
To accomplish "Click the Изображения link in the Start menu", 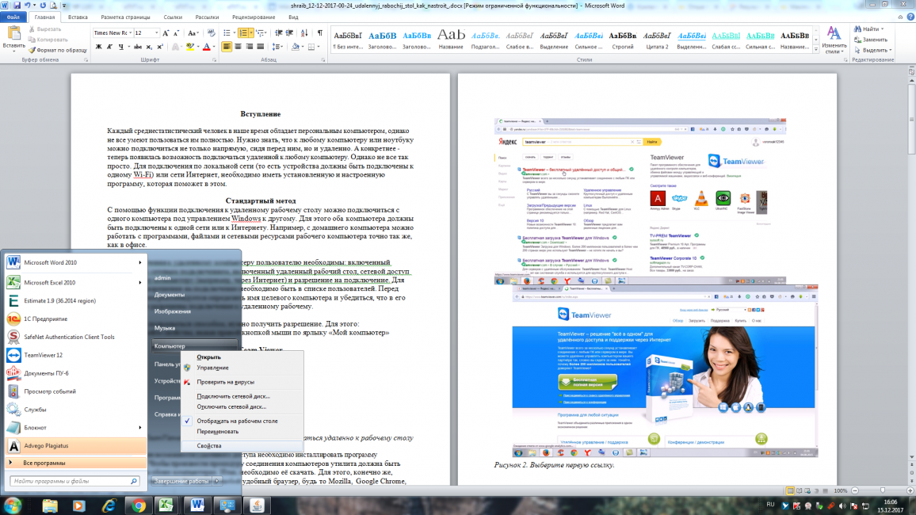I will 172,312.
